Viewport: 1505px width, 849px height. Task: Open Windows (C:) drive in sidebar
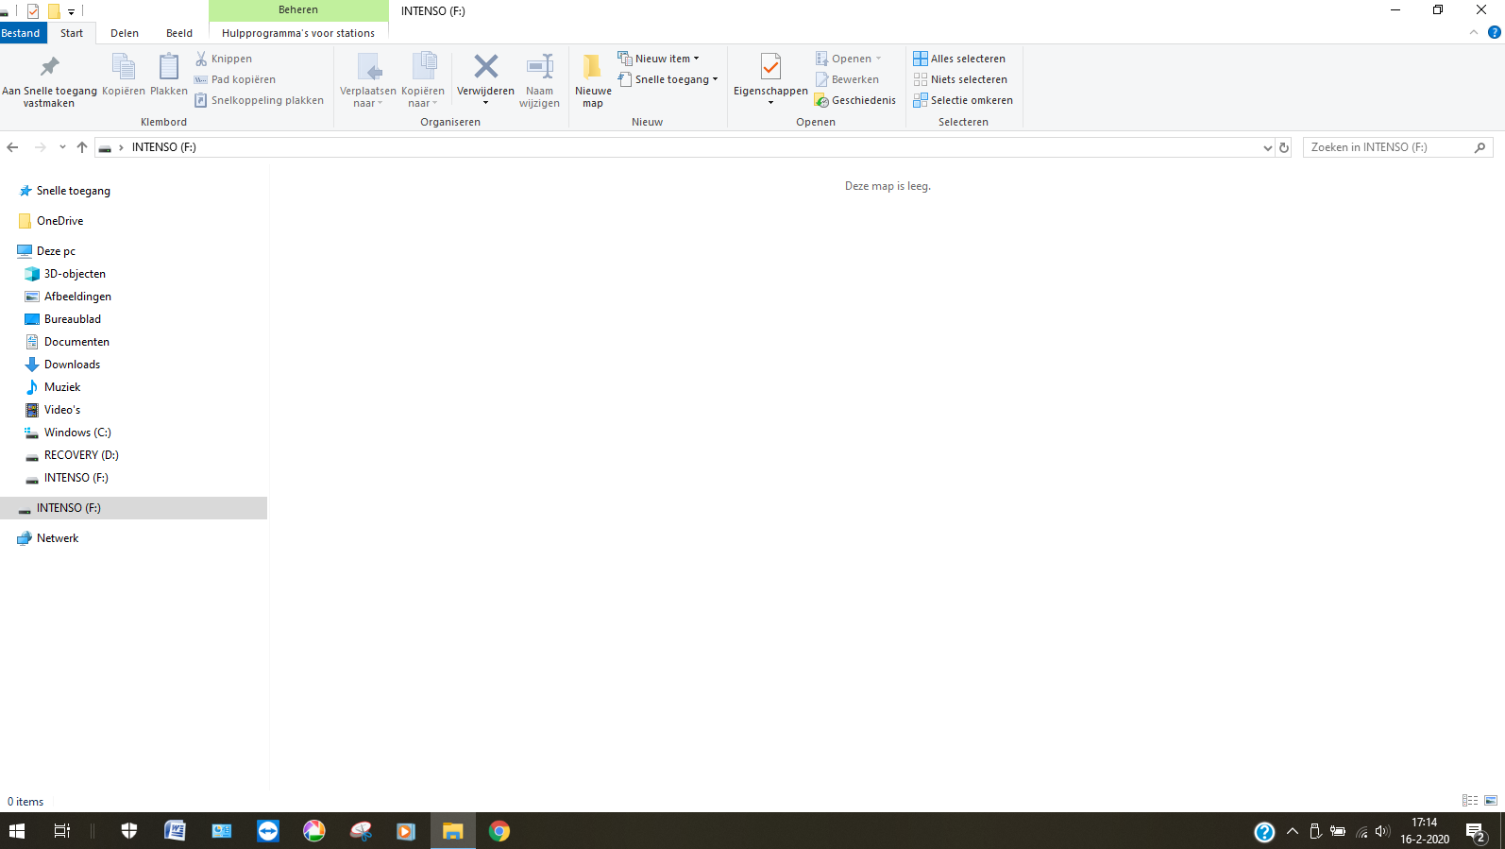point(77,433)
